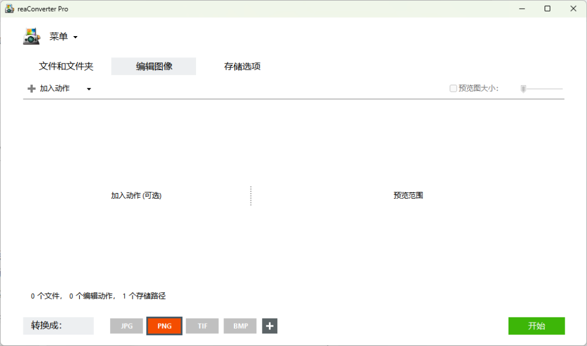587x346 pixels.
Task: Open the 菜单 dropdown arrow
Action: 75,38
